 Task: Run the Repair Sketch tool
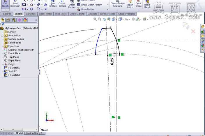130,5
